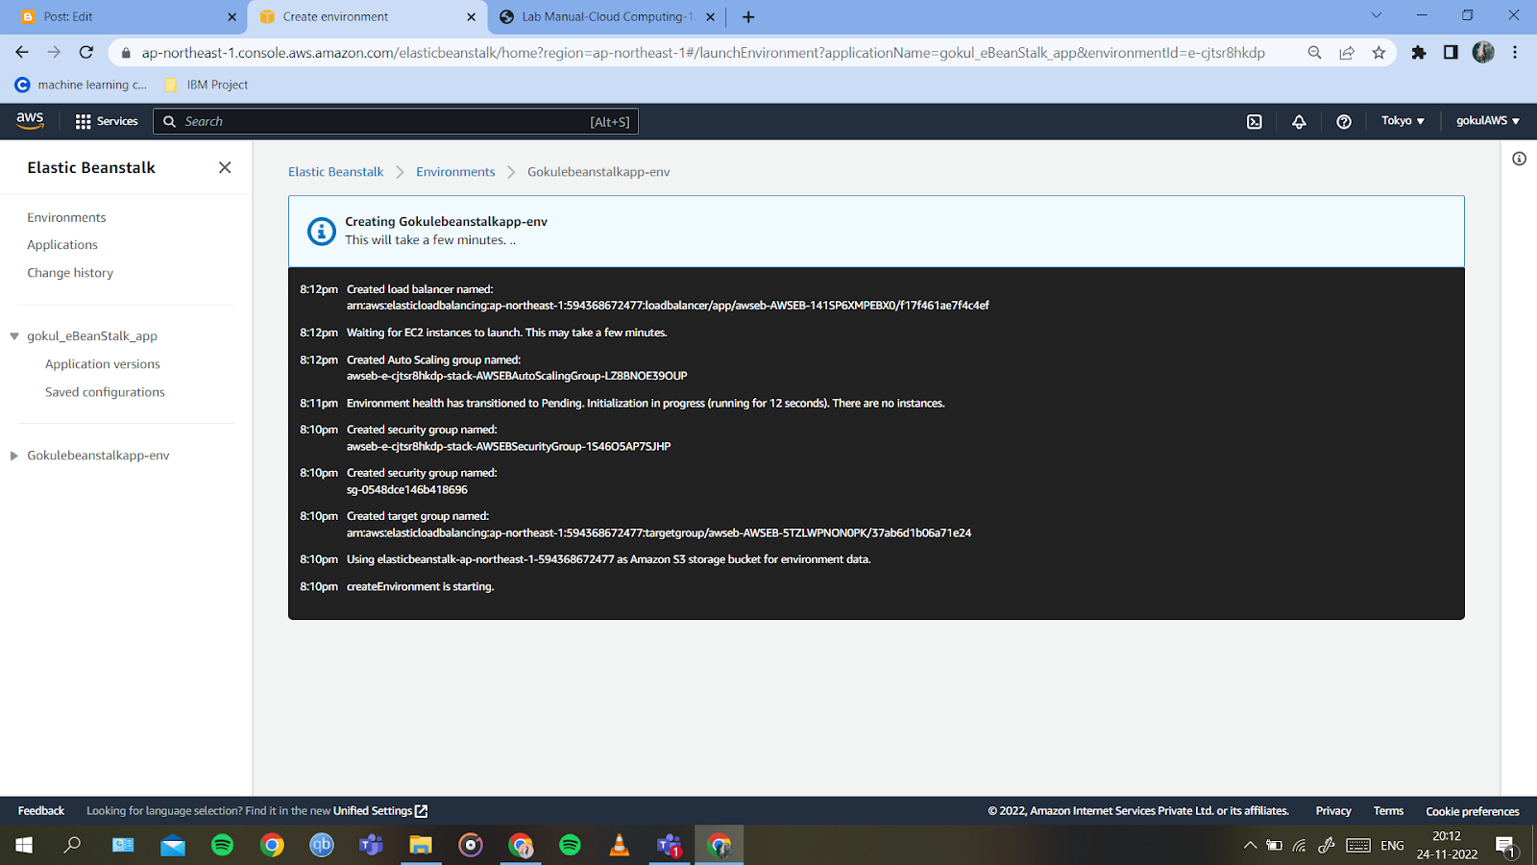
Task: Select the 'Created load balancer named:' log entry
Action: (x=420, y=289)
